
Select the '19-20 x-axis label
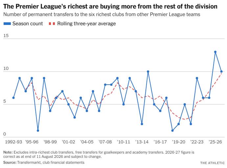coord(178,142)
